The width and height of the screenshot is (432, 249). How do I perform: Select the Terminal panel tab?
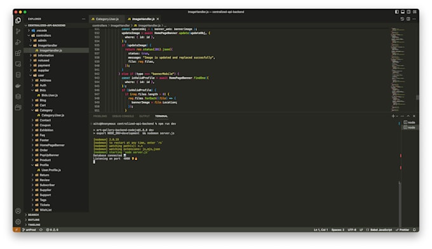point(161,116)
